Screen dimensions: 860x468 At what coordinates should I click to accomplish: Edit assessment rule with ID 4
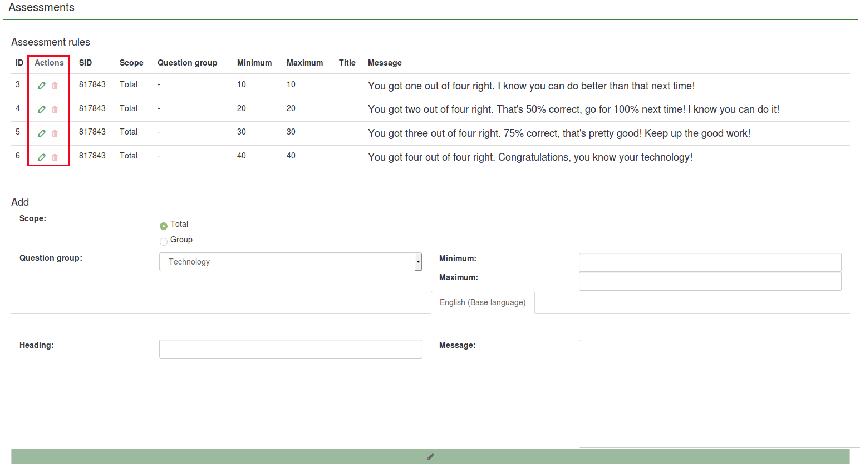[42, 109]
